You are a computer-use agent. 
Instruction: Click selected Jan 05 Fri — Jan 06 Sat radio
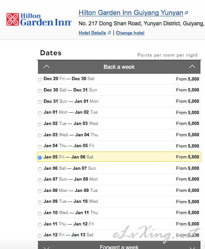coord(40,158)
